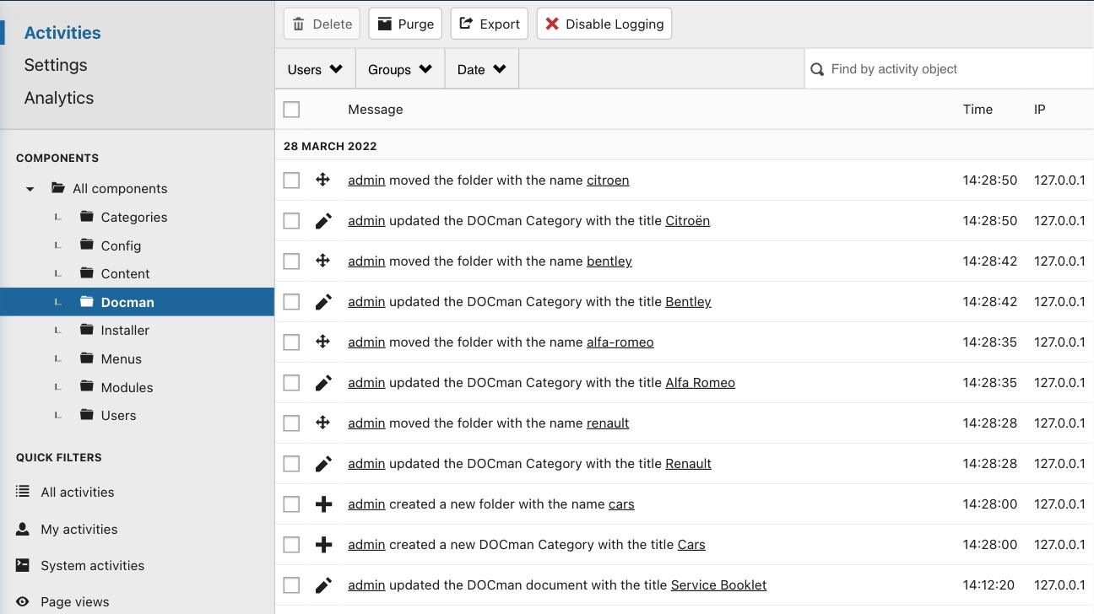Expand the Groups filter dropdown
Screen dimensions: 1094x614
coord(399,69)
